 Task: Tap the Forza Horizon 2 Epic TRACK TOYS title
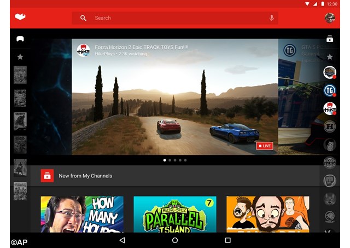pos(142,47)
